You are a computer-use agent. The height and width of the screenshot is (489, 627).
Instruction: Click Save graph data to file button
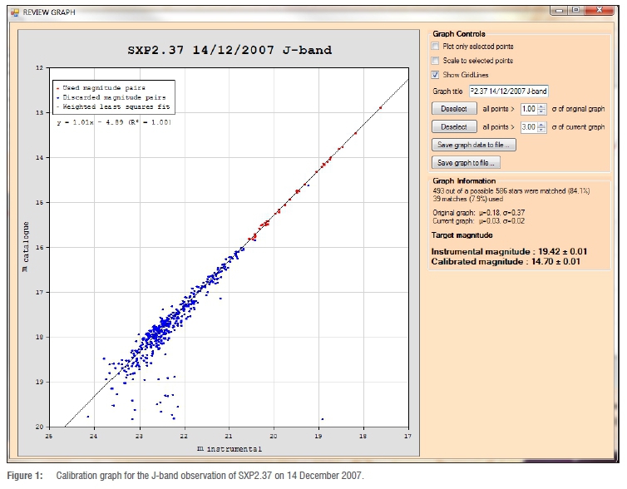(474, 146)
